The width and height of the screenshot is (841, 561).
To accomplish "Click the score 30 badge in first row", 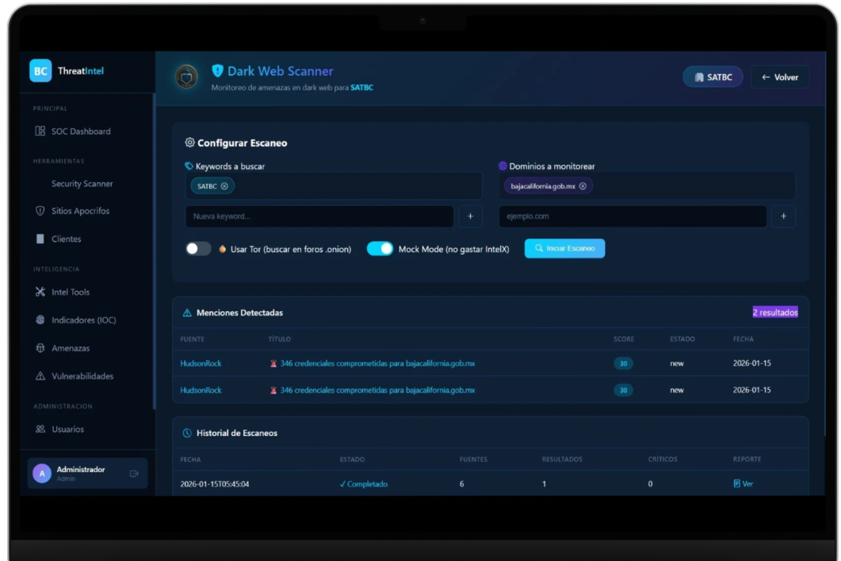I will [623, 364].
